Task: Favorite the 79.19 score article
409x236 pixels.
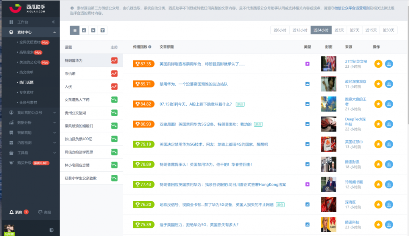Action: (x=378, y=144)
